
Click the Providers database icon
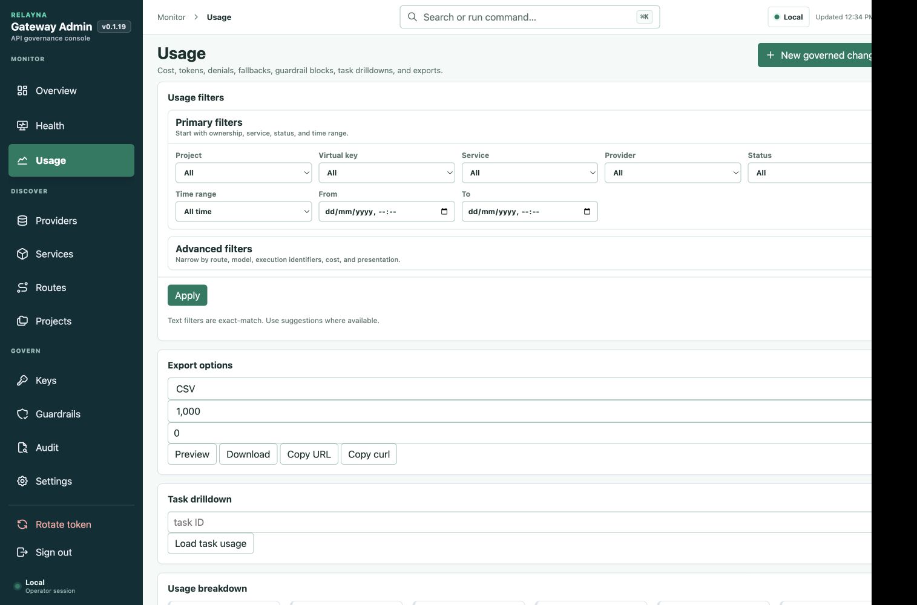tap(22, 221)
